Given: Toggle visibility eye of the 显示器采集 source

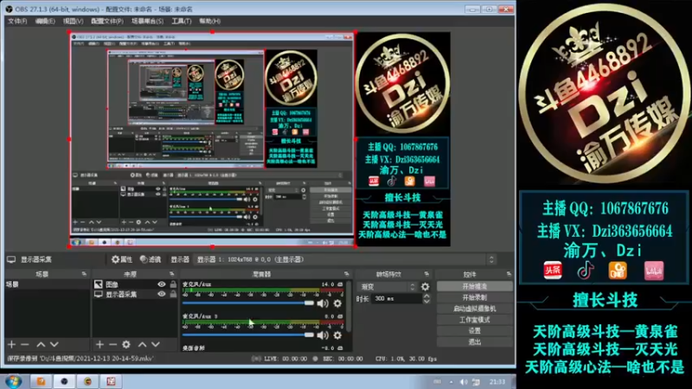Looking at the screenshot, I should (162, 294).
